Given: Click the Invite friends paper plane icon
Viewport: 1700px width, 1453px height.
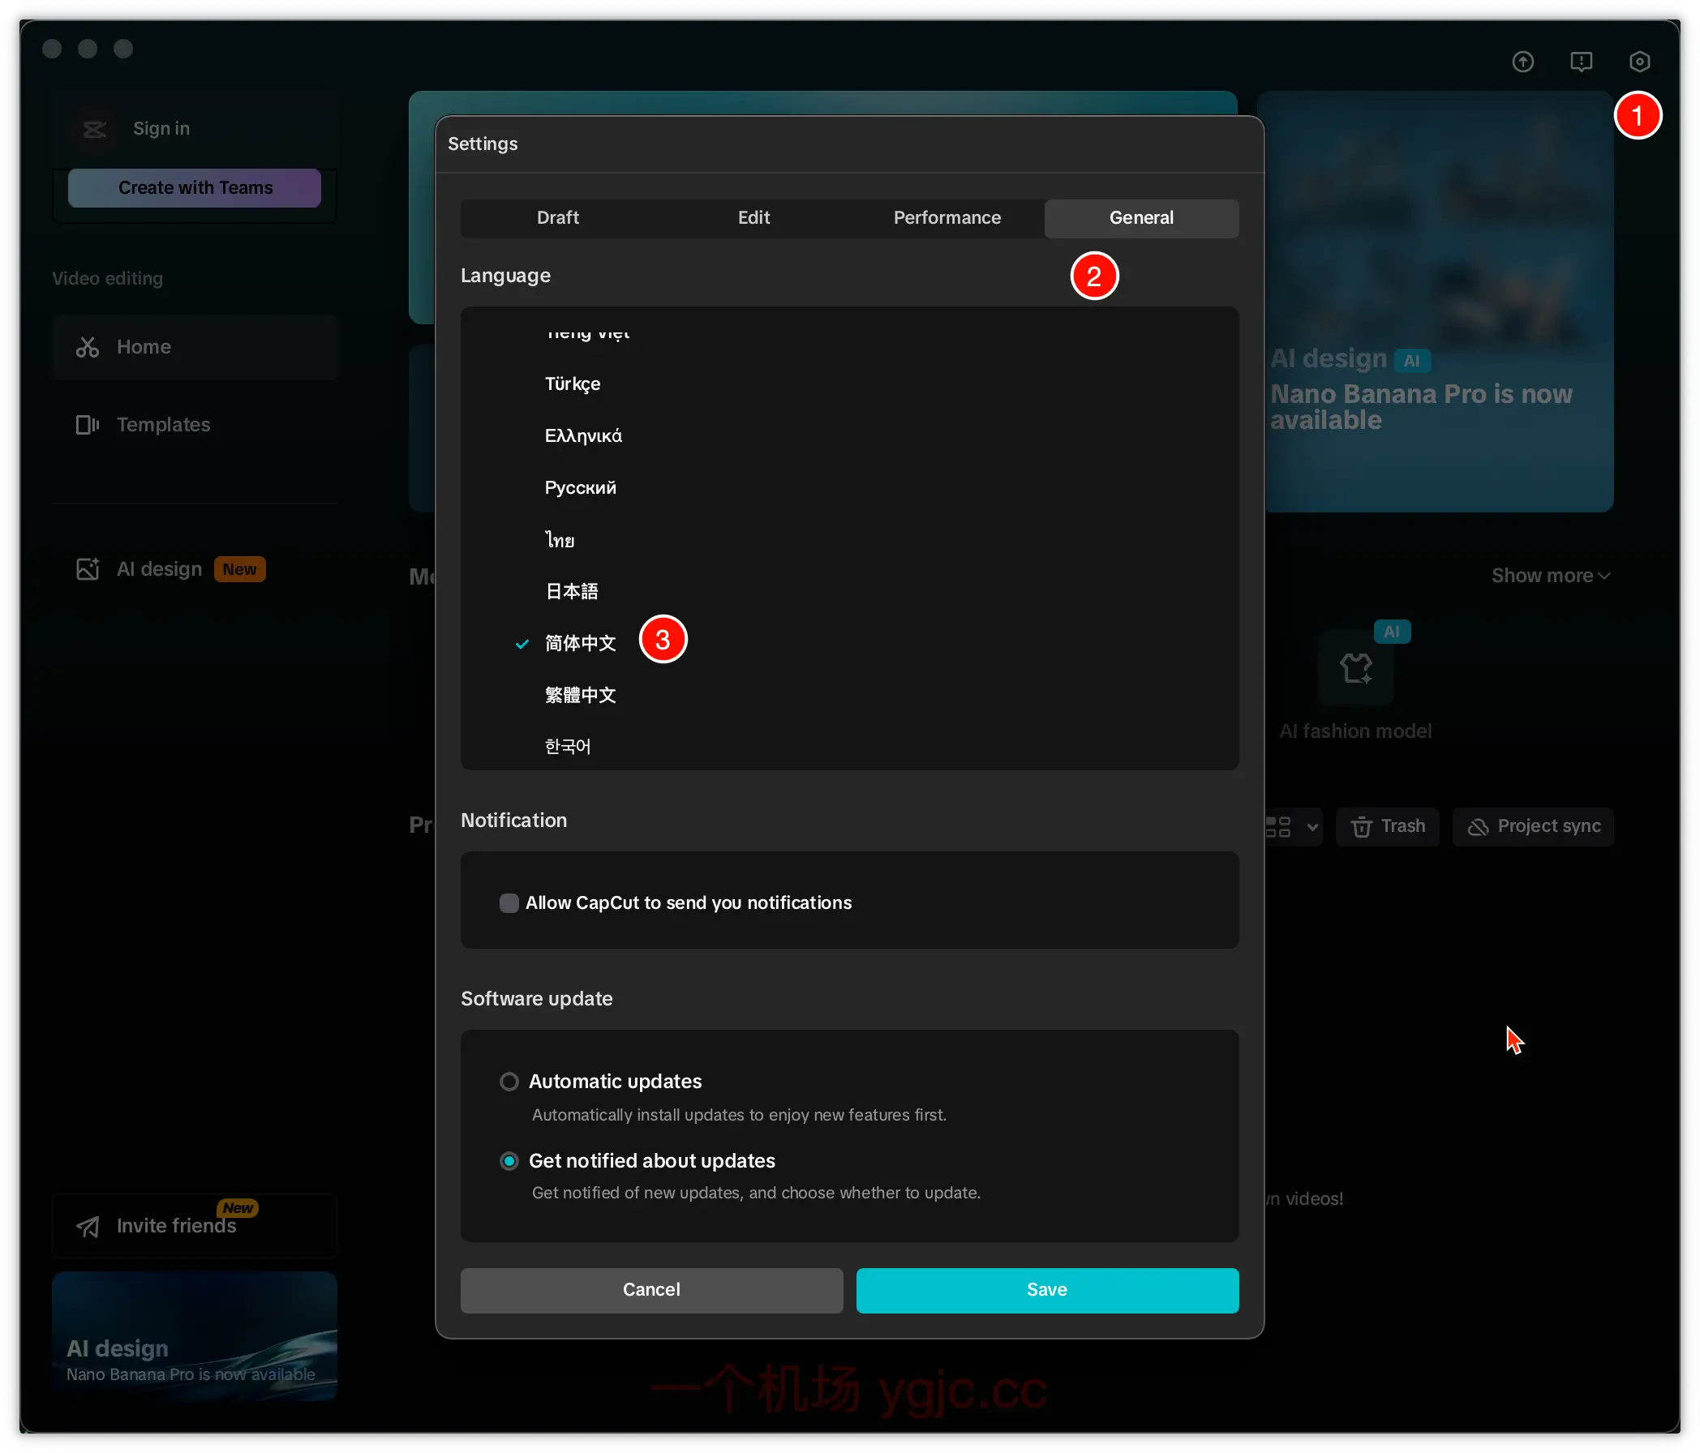Looking at the screenshot, I should 87,1227.
